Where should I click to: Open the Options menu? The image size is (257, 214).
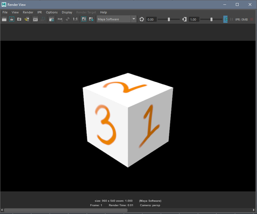click(x=52, y=12)
